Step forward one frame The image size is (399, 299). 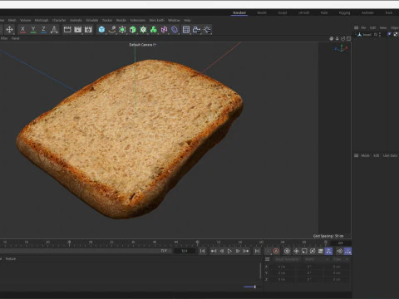coord(238,251)
